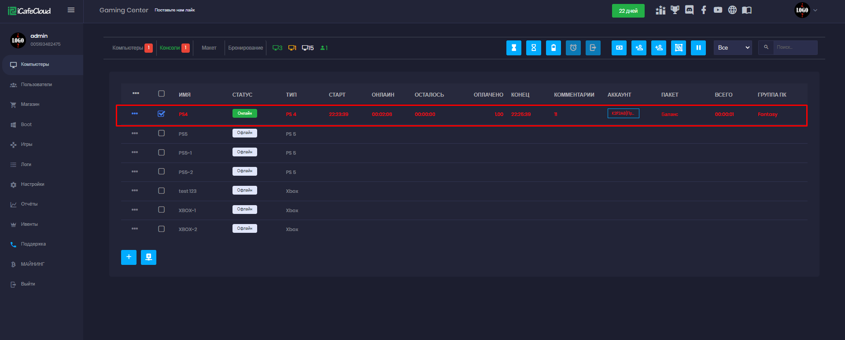
Task: Click the cash banknote toolbar icon
Action: pos(619,47)
